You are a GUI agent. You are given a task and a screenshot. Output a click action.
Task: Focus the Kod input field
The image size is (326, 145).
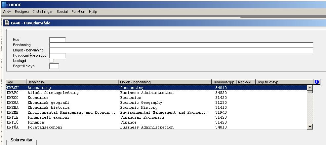pos(58,40)
